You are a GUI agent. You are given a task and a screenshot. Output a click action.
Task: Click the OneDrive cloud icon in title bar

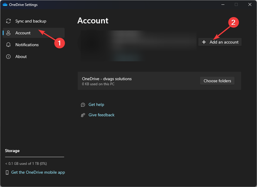click(x=5, y=4)
